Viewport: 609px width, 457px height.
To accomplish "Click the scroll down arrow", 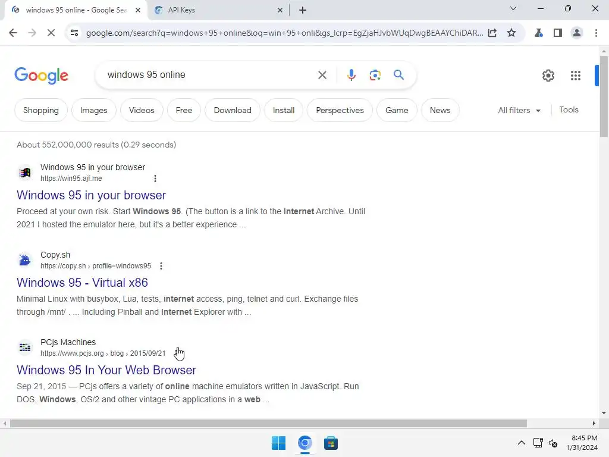I will [x=604, y=413].
